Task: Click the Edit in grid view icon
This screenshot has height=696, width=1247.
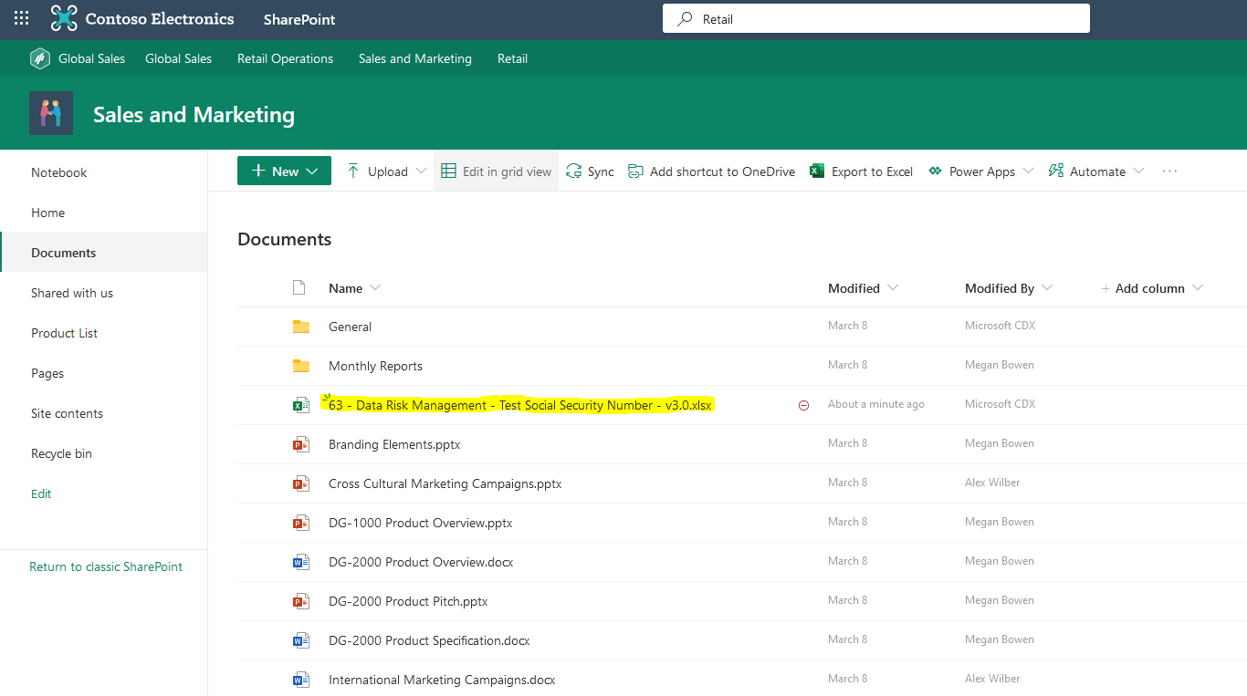Action: click(x=448, y=171)
